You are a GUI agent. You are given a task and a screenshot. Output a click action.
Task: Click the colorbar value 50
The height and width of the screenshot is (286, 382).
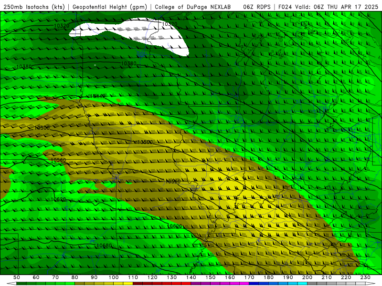(17, 277)
